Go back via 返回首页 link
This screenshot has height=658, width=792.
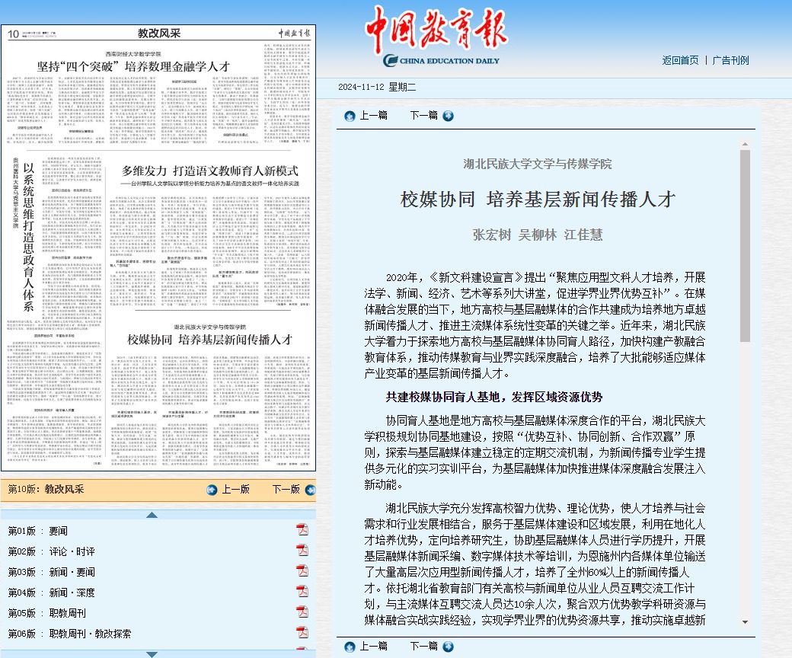pos(680,61)
